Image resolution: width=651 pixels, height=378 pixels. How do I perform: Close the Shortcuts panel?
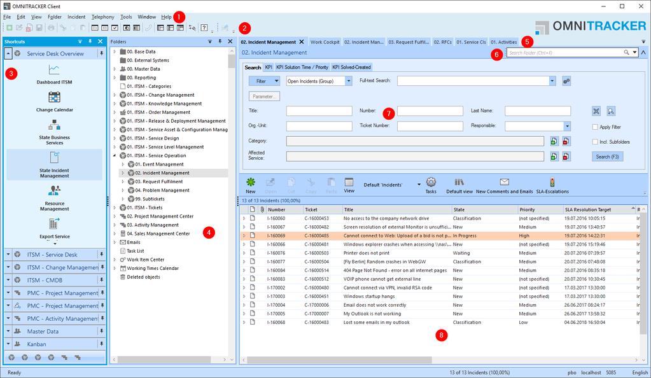point(100,41)
